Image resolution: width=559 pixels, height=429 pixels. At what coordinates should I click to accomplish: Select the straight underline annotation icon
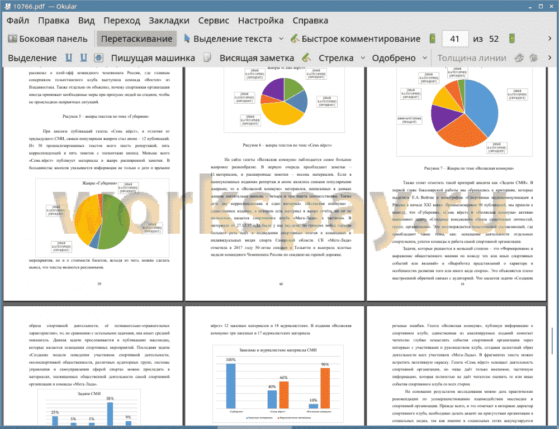68,57
